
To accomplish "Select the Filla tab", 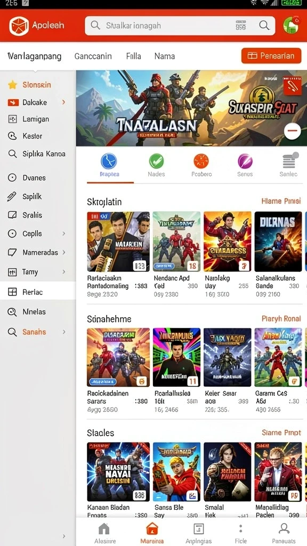I will tap(133, 56).
